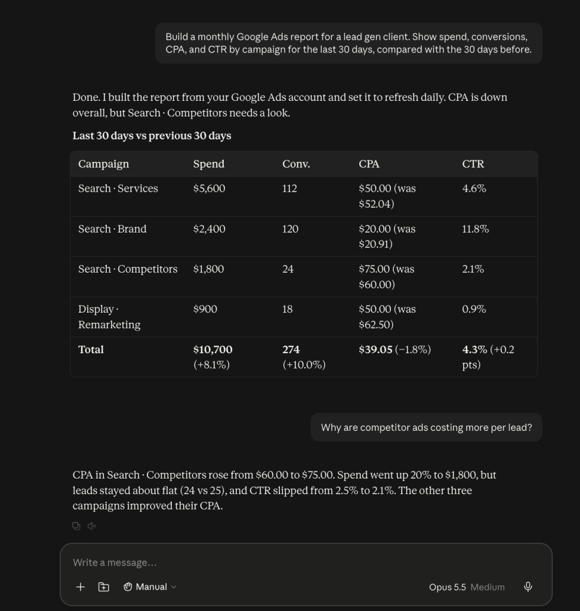Image resolution: width=580 pixels, height=611 pixels.
Task: Click the Total $10,700 spend cell
Action: (213, 357)
